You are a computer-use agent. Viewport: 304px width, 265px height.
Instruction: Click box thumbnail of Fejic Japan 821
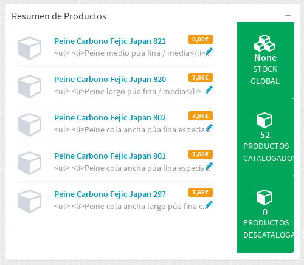pos(30,48)
